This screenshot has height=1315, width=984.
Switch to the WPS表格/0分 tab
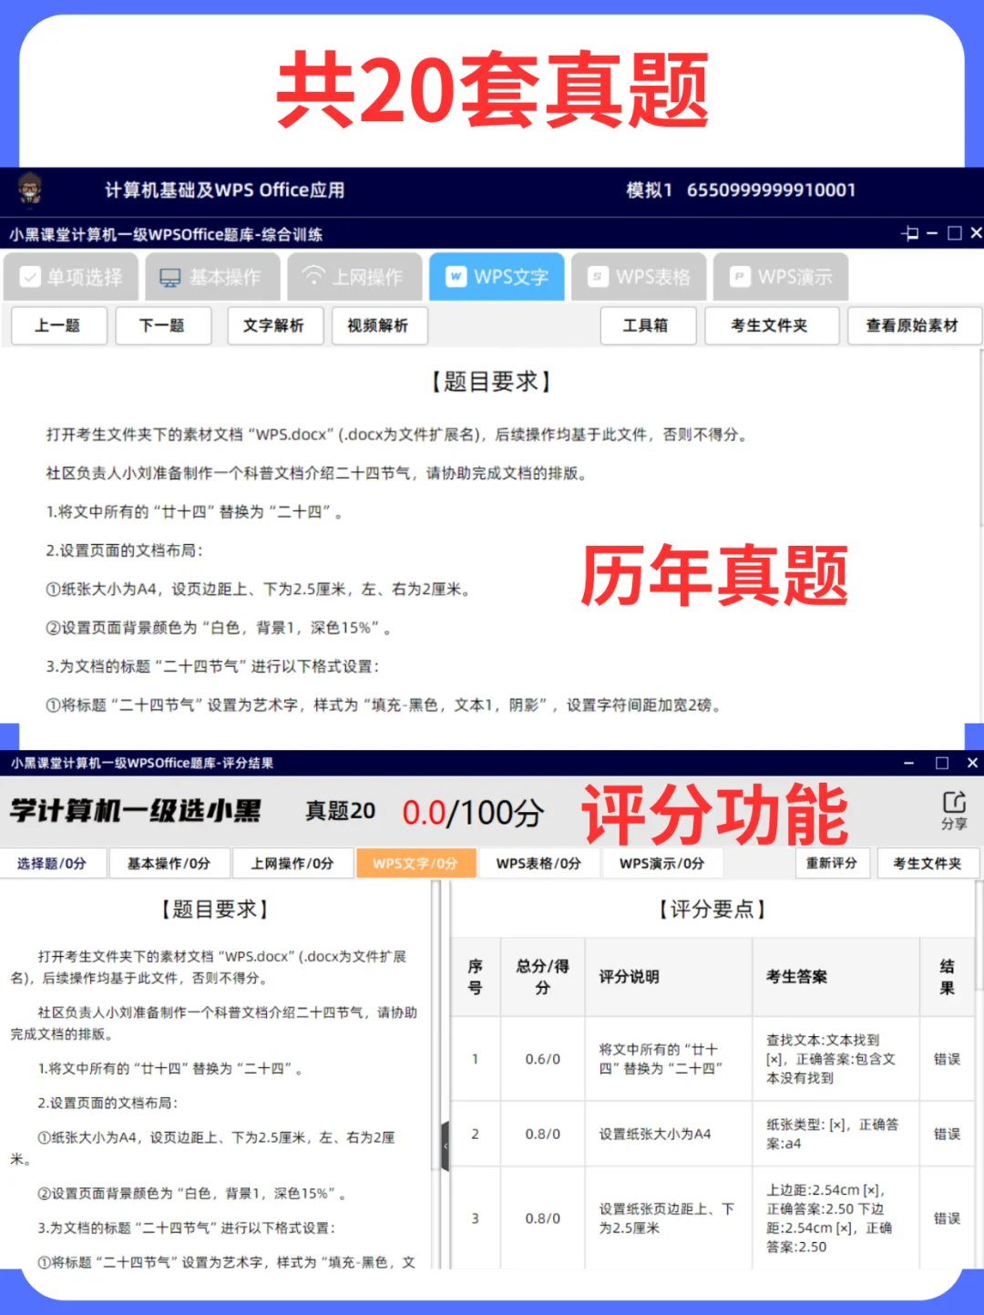click(538, 863)
